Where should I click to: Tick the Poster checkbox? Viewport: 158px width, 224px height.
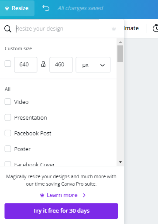(8, 149)
